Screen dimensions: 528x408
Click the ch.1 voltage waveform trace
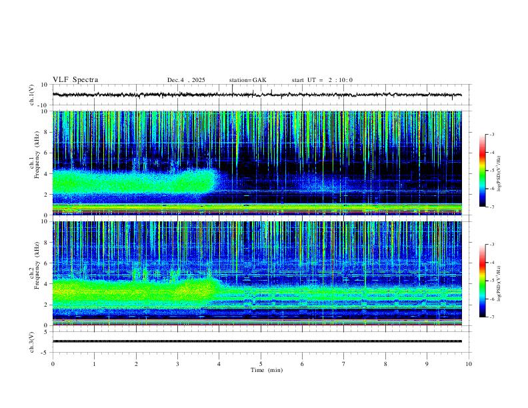tap(257, 95)
